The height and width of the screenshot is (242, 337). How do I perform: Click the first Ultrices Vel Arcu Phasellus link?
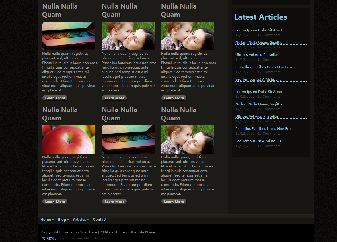click(x=257, y=55)
